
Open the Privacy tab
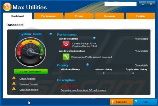pyautogui.click(x=79, y=16)
